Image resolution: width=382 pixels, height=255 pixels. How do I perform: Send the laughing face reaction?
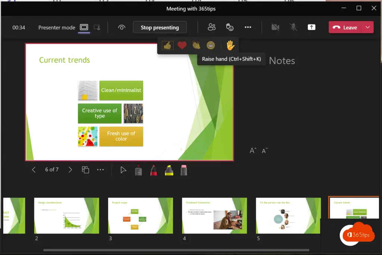(211, 45)
